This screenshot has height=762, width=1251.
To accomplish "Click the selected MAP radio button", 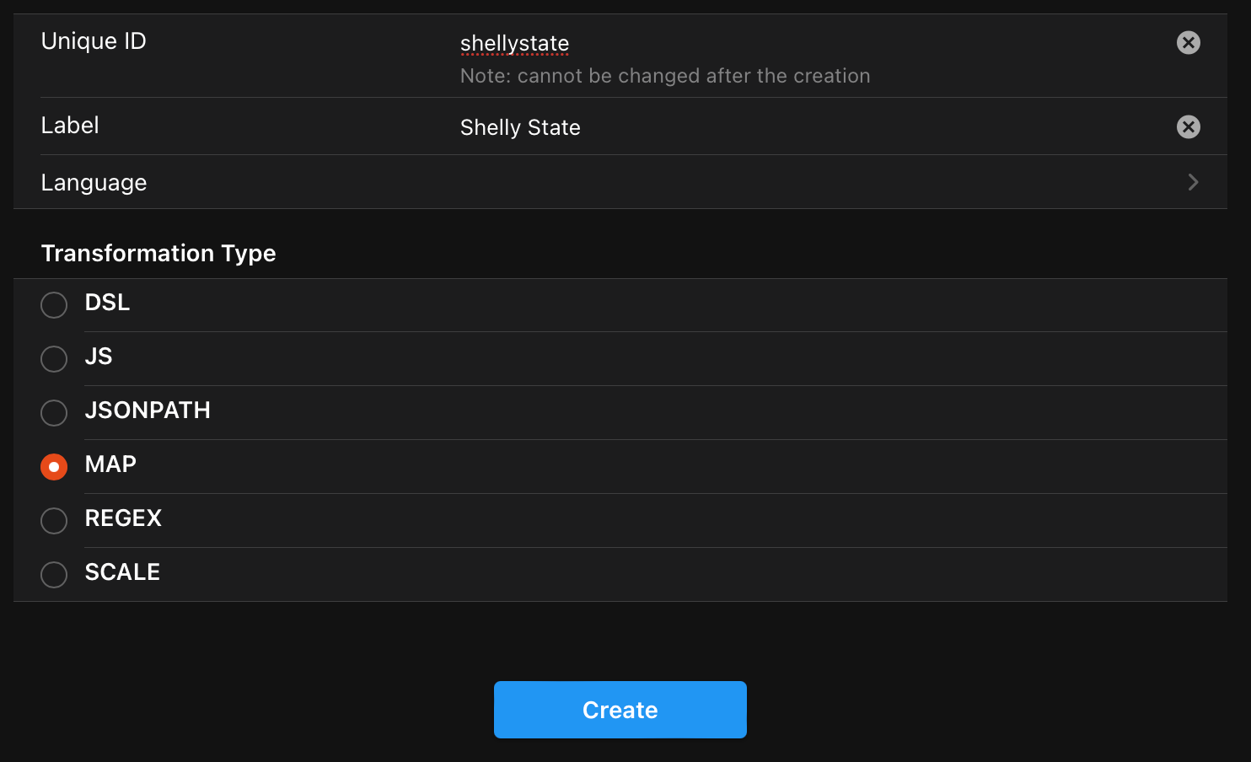I will click(54, 466).
